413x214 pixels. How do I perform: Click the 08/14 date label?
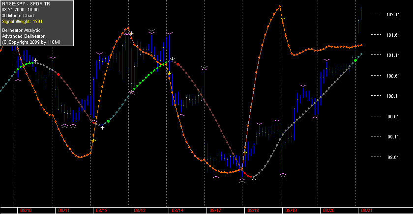[177, 211]
